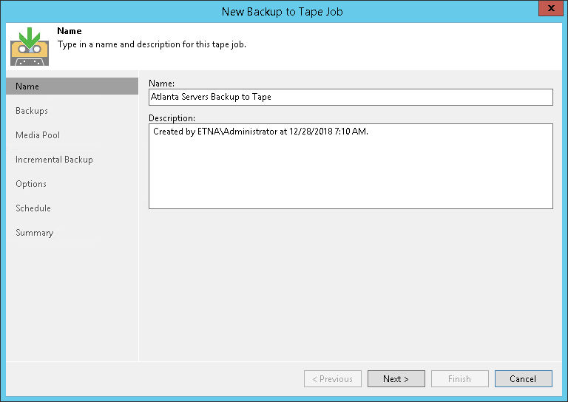The height and width of the screenshot is (402, 568).
Task: Focus the Description text box
Action: (351, 166)
